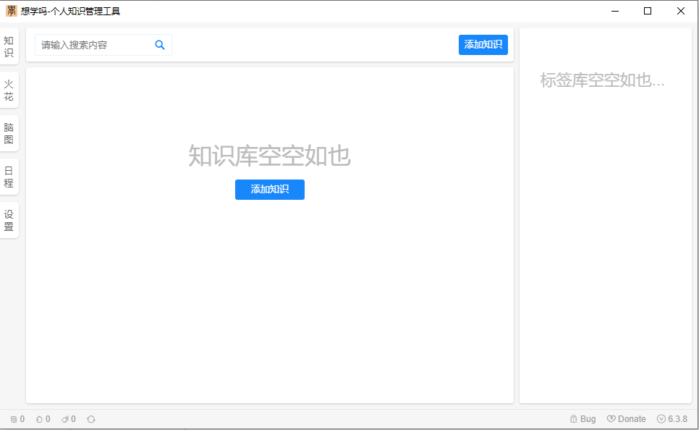Maximize the 想学吗 window
The height and width of the screenshot is (430, 699).
pyautogui.click(x=648, y=11)
